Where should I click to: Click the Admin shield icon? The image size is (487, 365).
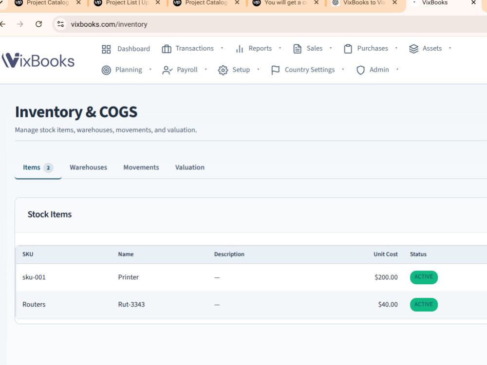[x=360, y=70]
